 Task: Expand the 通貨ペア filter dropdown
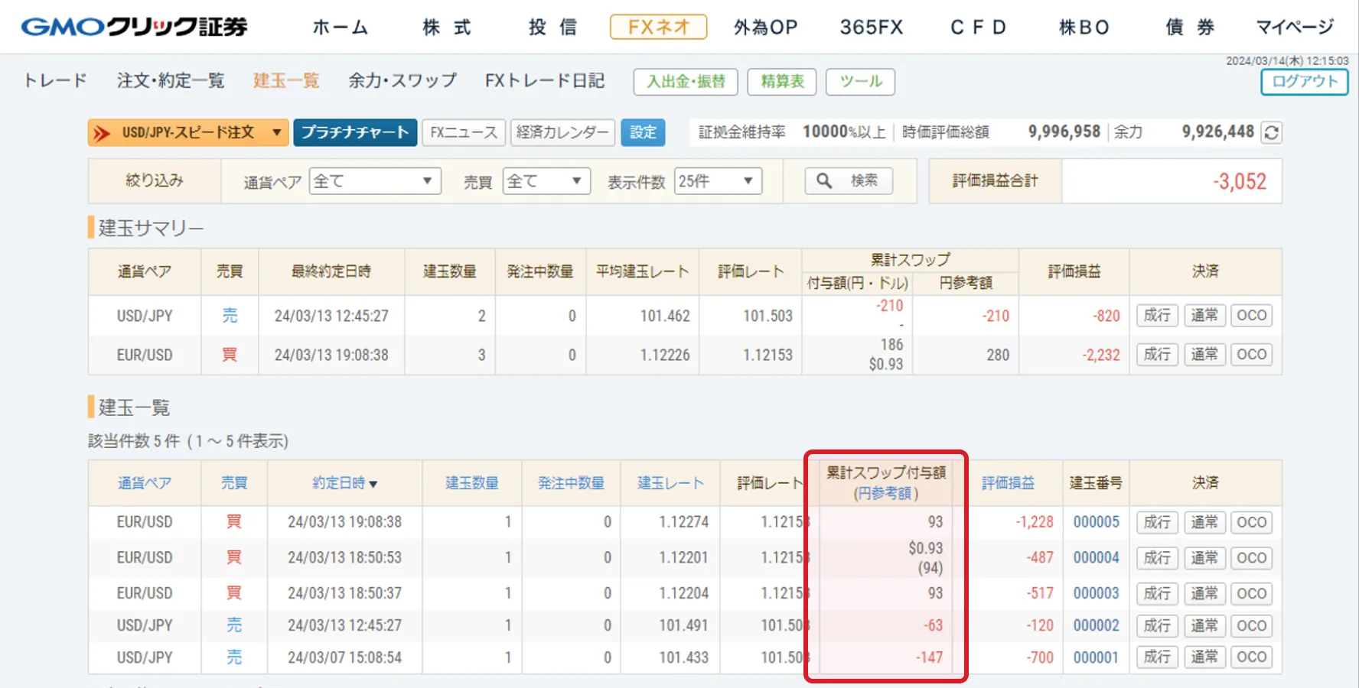coord(374,181)
